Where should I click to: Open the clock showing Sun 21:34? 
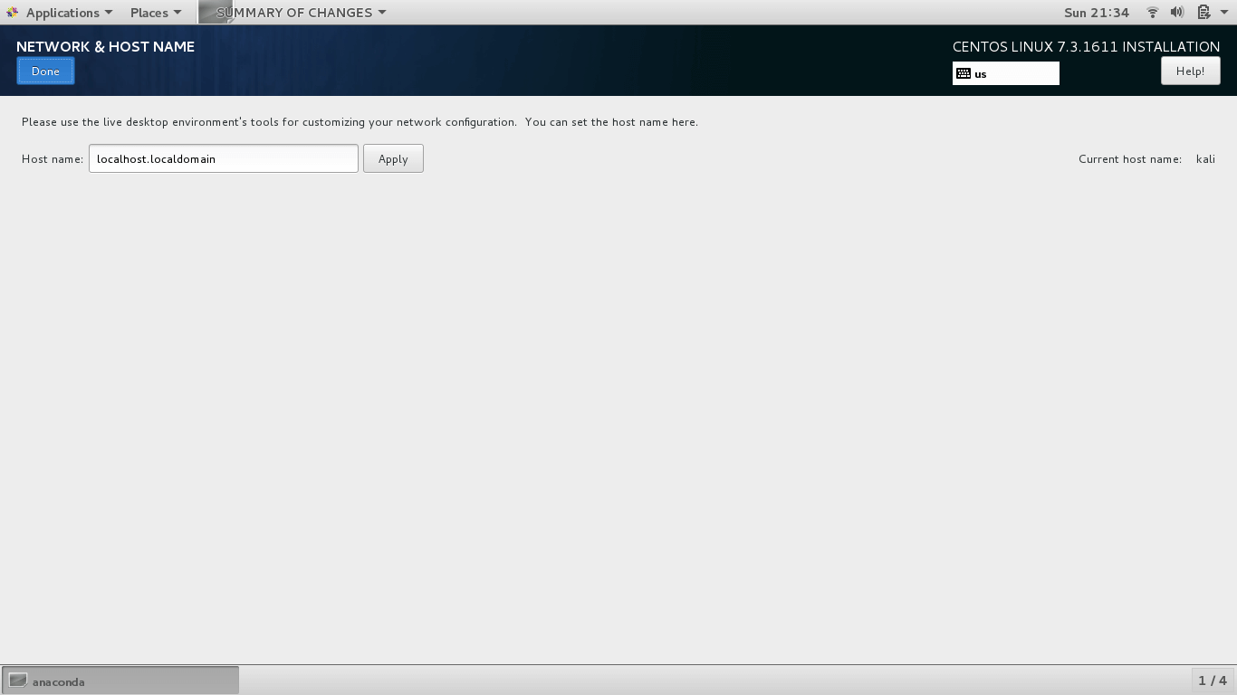[1097, 13]
